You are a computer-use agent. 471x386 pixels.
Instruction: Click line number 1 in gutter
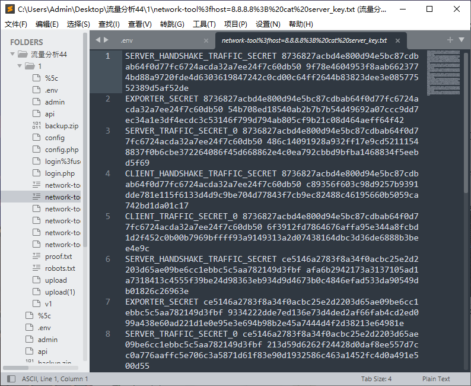(107, 56)
